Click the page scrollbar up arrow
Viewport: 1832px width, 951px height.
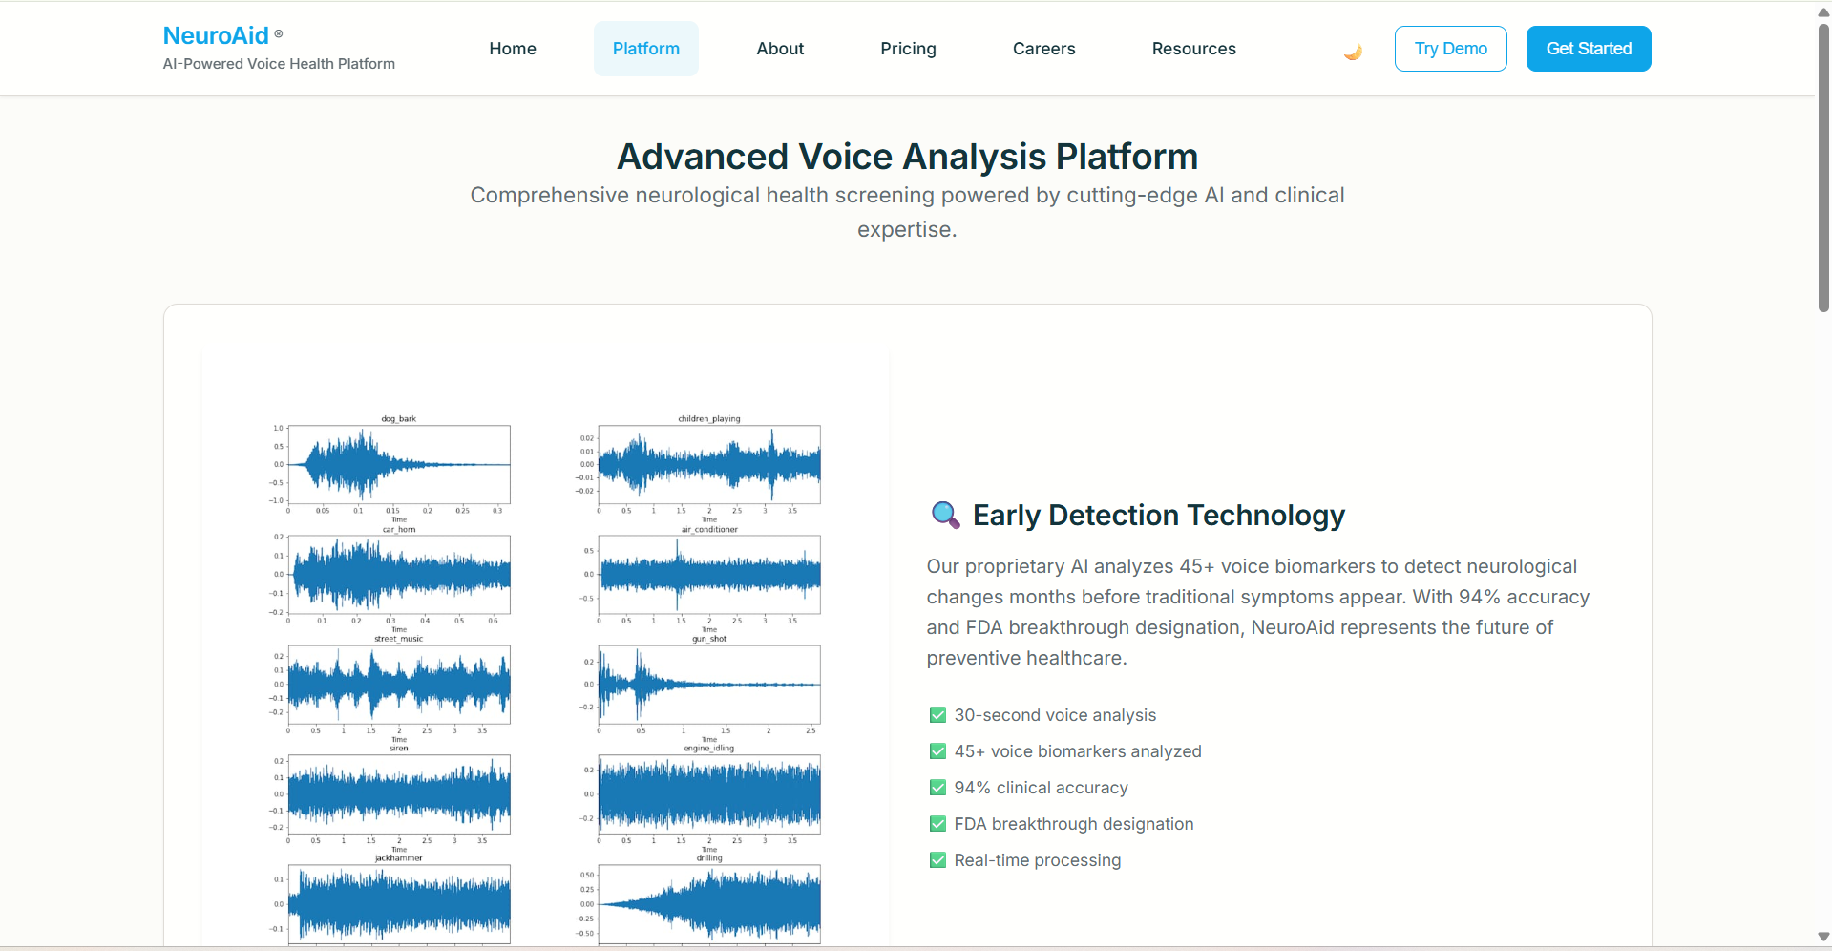pos(1823,11)
